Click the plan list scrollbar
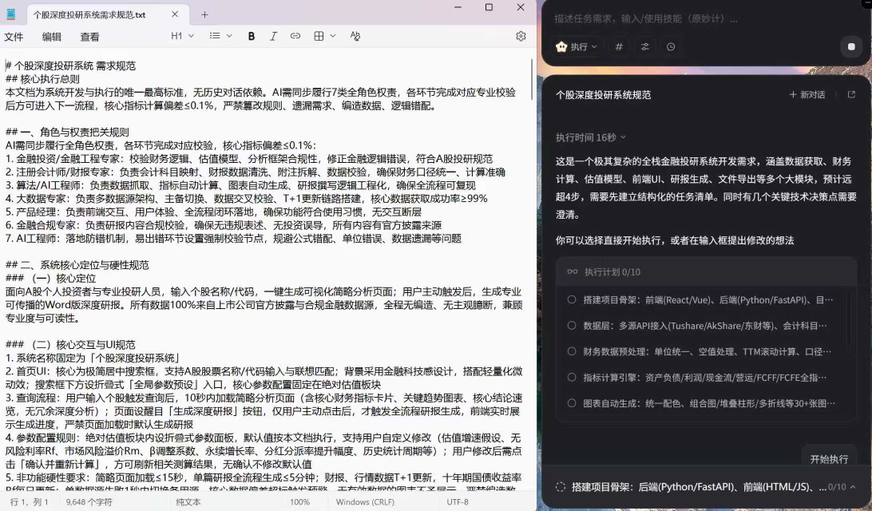872x511 pixels. tap(849, 319)
